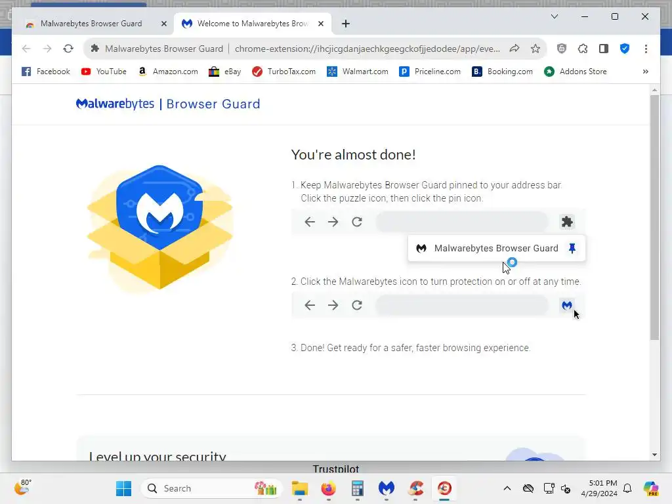Open the gray shield extension icon
The image size is (672, 504).
[562, 49]
